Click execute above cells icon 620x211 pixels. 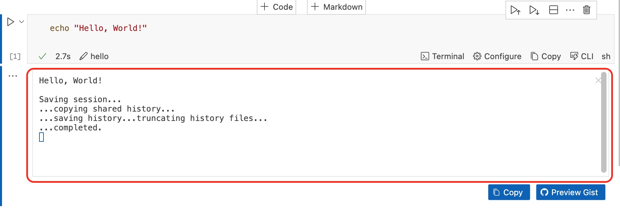(515, 10)
